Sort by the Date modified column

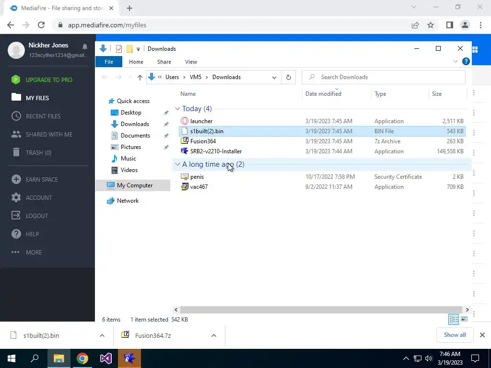tap(323, 94)
